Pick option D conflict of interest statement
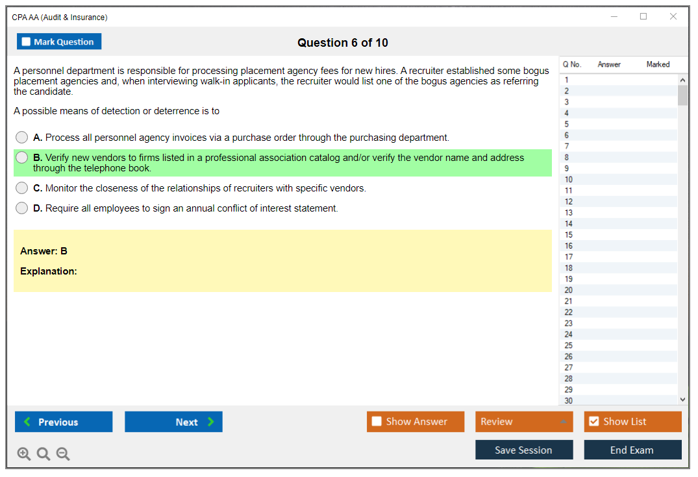The width and height of the screenshot is (698, 477). tap(22, 208)
